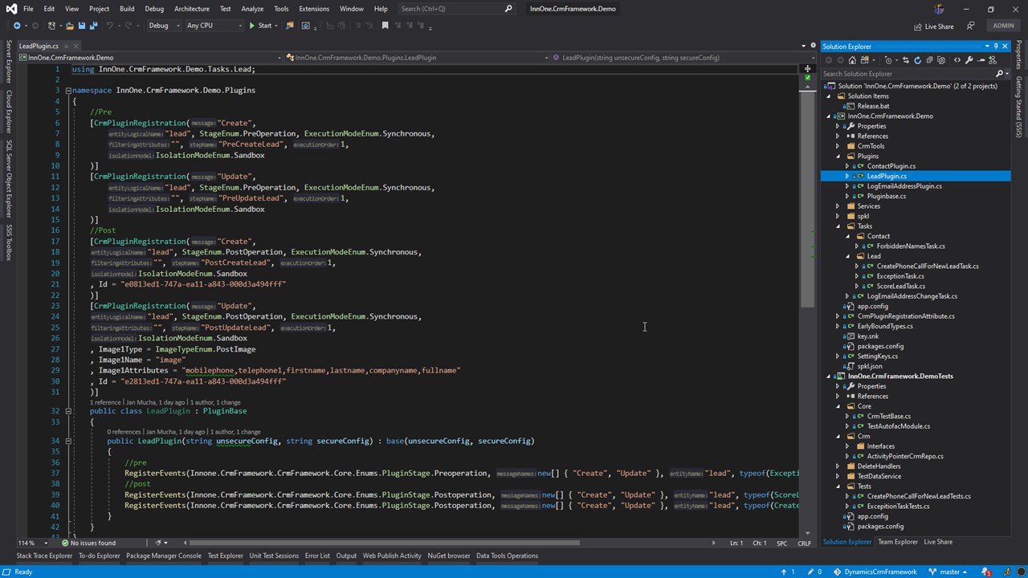Image resolution: width=1028 pixels, height=578 pixels.
Task: Collapse the Plugins folder in Solution Explorer
Action: click(x=839, y=156)
